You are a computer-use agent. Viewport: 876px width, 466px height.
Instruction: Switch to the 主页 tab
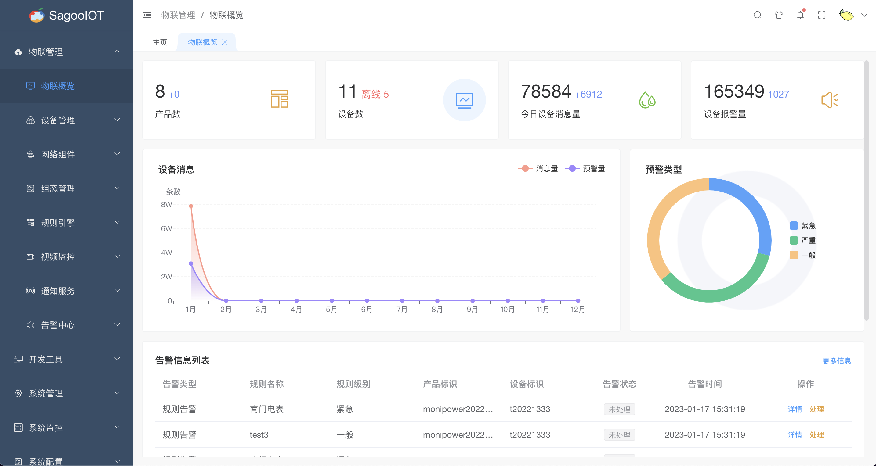click(160, 42)
